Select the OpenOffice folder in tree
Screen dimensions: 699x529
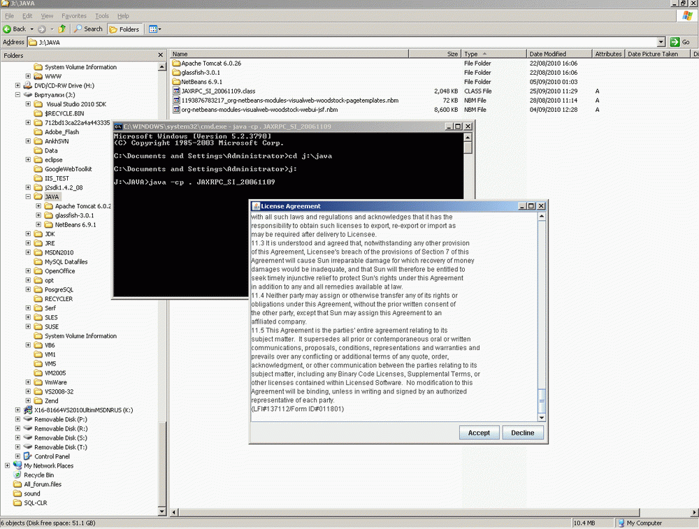point(59,271)
